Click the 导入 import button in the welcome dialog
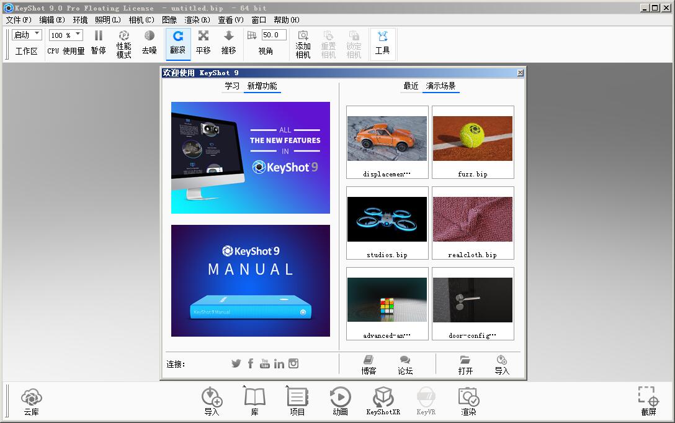The image size is (675, 423). point(502,365)
